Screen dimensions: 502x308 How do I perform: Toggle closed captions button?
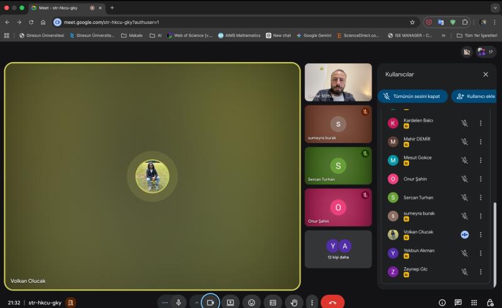(273, 302)
